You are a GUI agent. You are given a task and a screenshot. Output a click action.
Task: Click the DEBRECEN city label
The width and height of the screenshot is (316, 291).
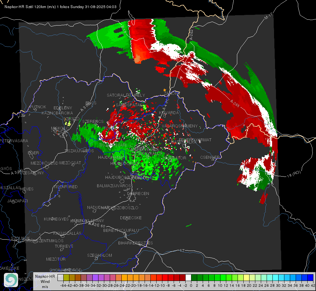point(138,193)
